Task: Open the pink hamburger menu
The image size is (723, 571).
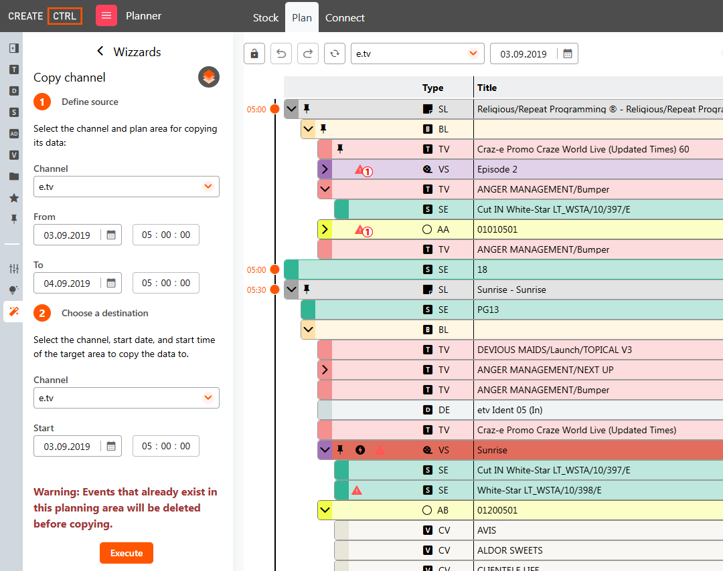Action: click(106, 15)
